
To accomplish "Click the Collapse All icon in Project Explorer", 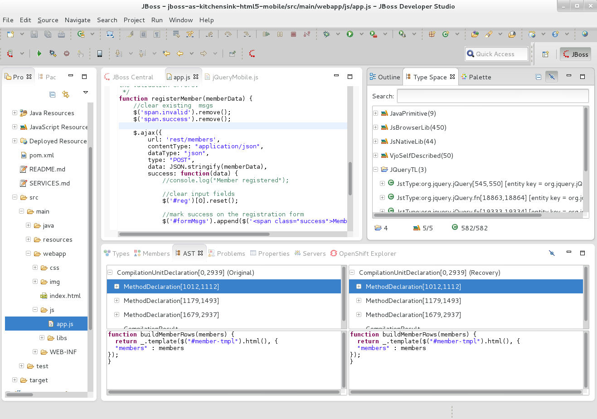I will (x=53, y=94).
